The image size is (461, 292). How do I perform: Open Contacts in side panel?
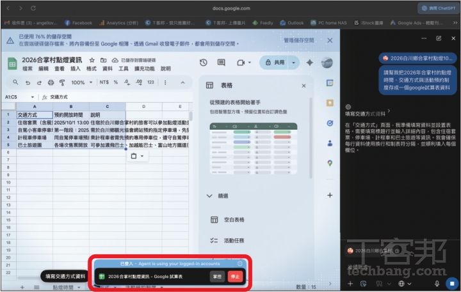click(x=330, y=143)
